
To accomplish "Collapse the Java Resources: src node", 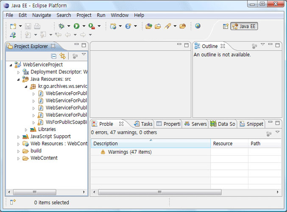I will point(19,80).
